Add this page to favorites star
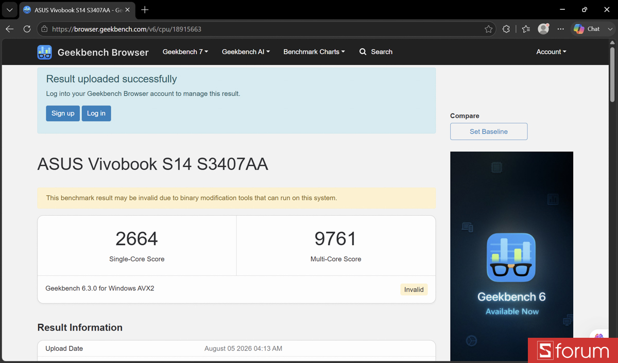Screen dimensions: 618x363 coord(488,29)
